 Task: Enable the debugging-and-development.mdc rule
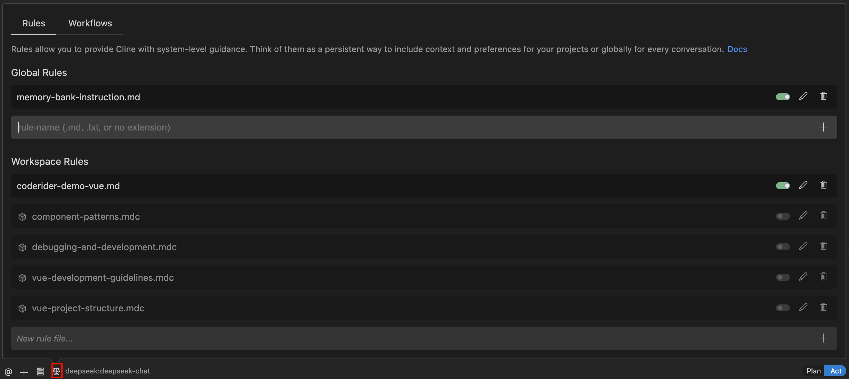783,247
